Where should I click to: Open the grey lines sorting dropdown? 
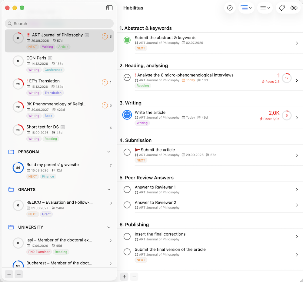265,8
